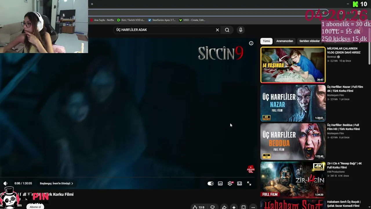Clear the YouTube search text
The height and width of the screenshot is (209, 371).
tap(217, 30)
